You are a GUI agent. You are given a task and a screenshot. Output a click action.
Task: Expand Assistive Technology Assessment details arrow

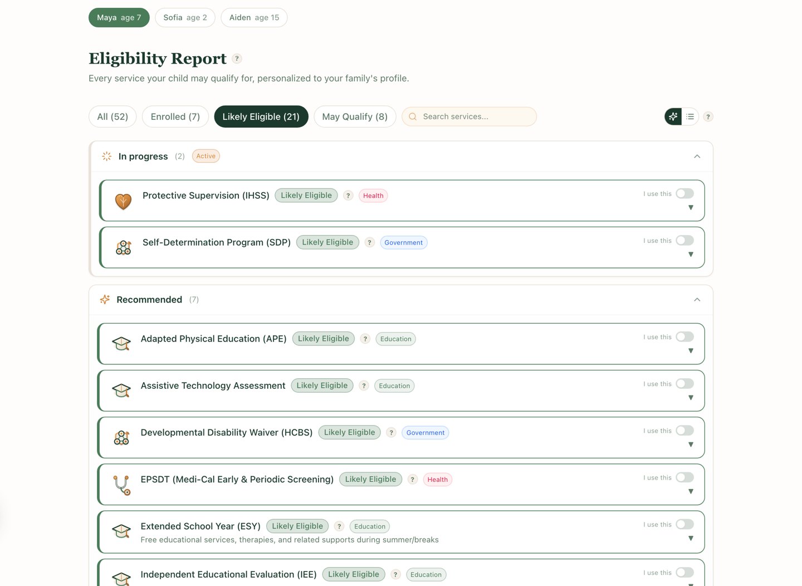click(691, 398)
